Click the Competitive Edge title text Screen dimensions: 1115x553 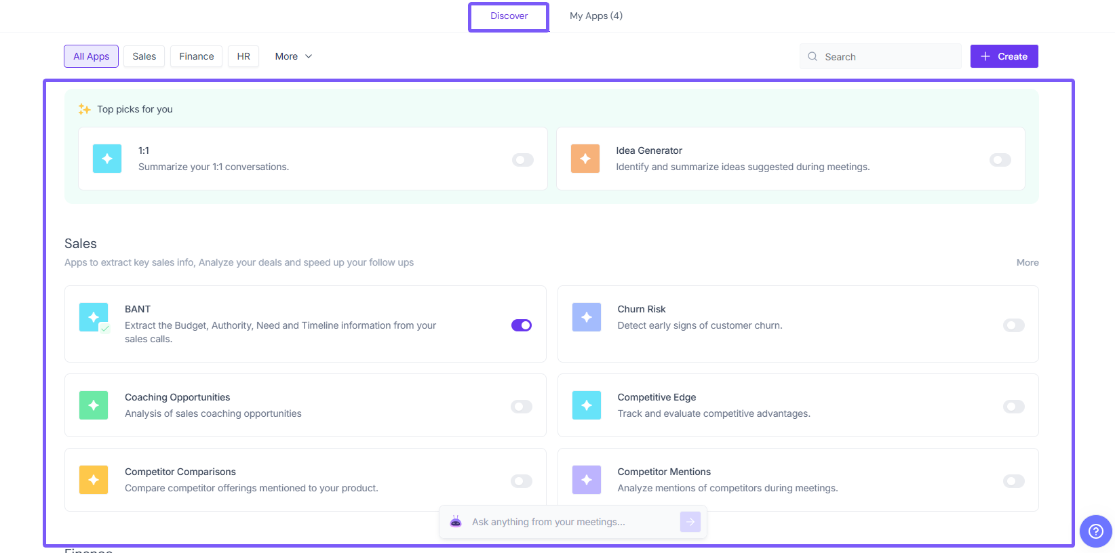pos(657,397)
